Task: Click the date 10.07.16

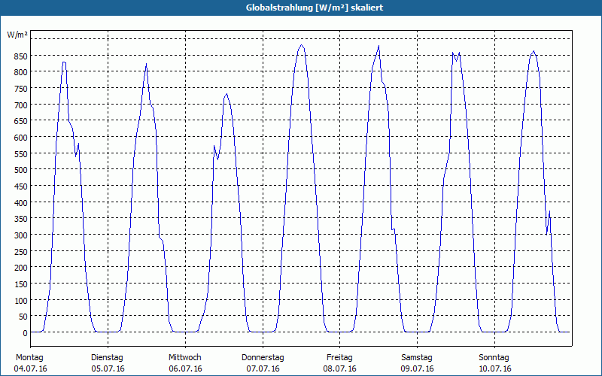Action: pos(495,368)
